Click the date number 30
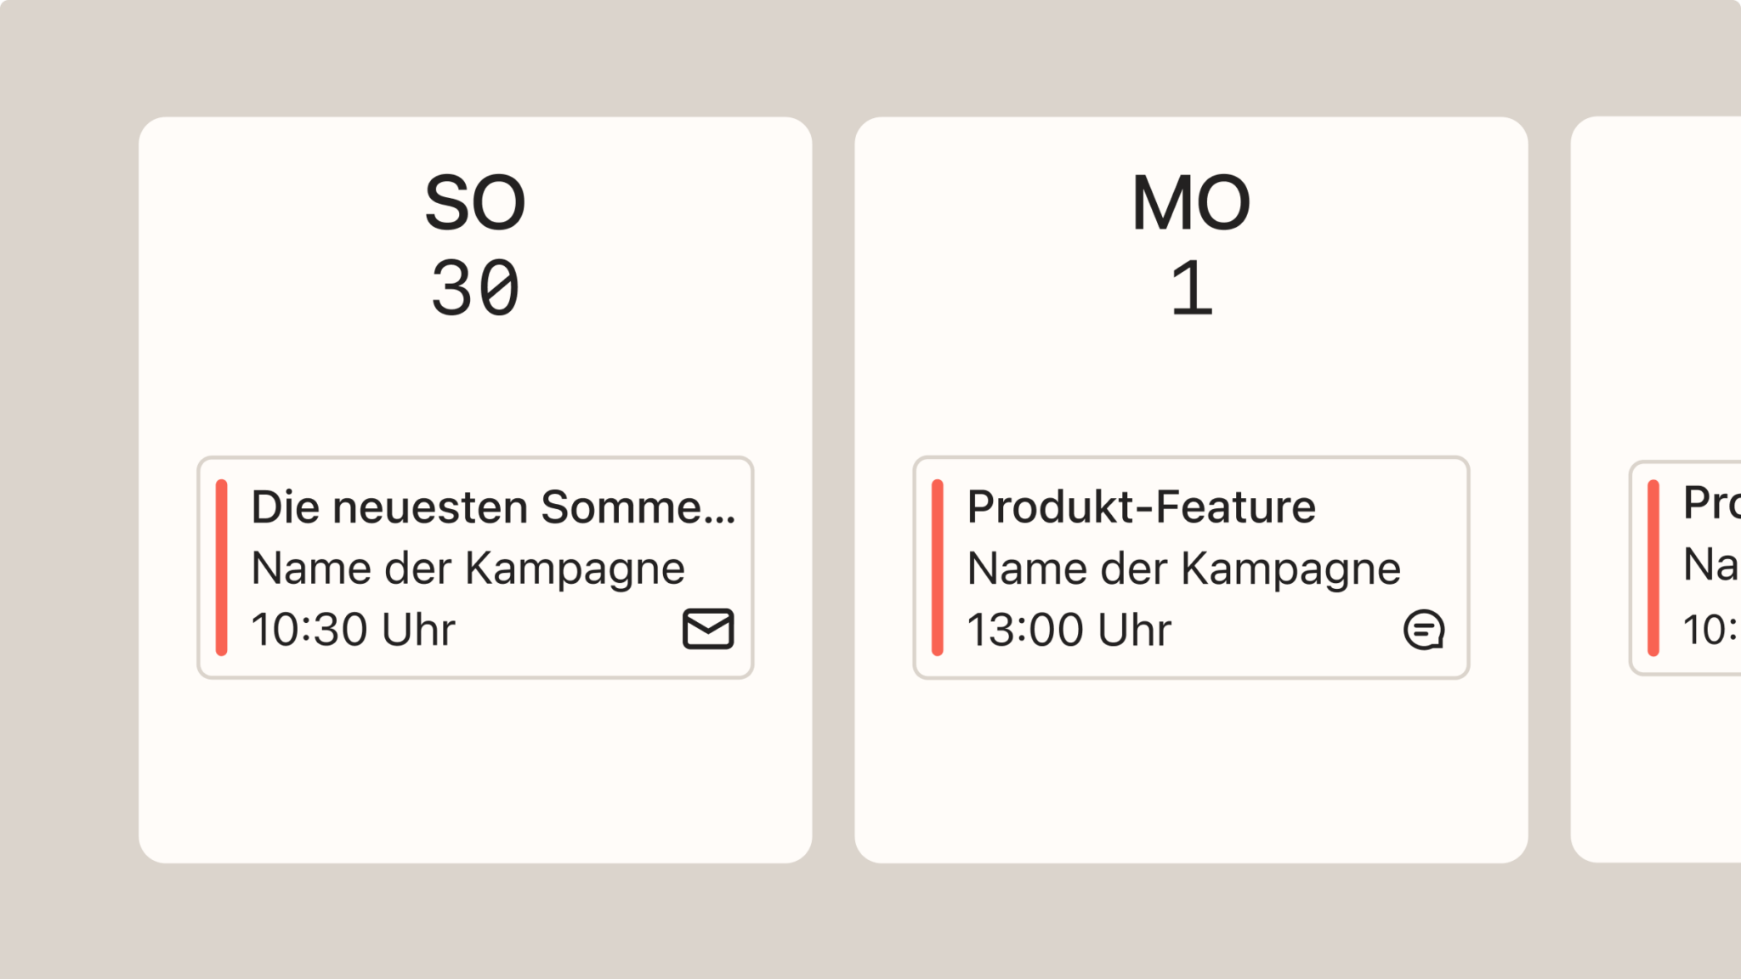This screenshot has width=1741, height=979. point(475,289)
